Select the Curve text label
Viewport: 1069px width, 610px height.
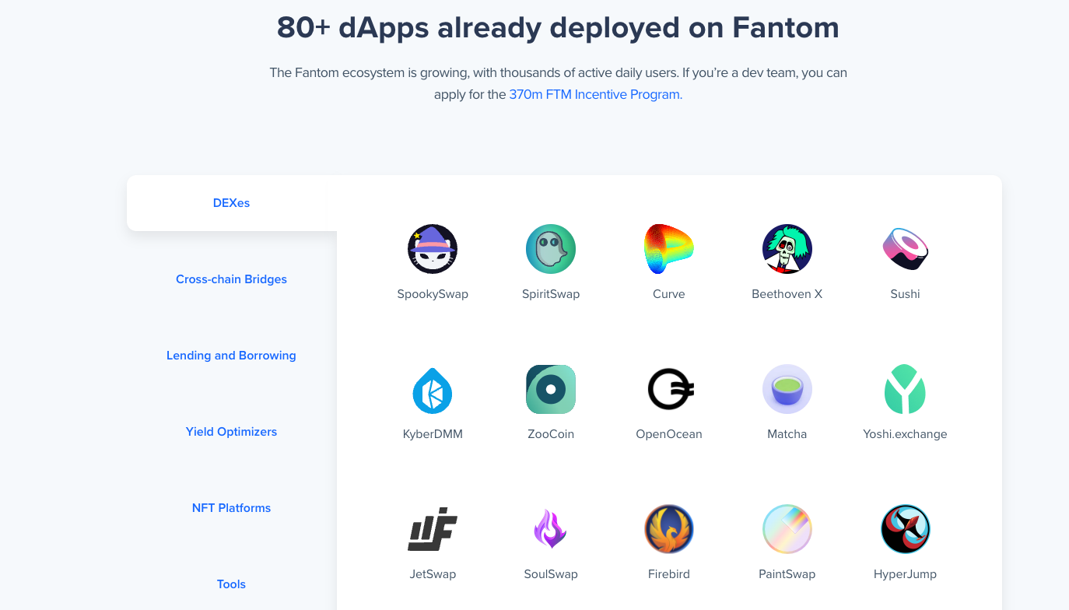(669, 294)
